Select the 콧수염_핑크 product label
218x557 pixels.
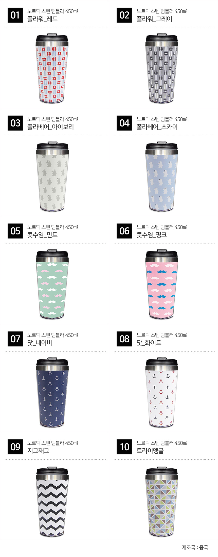[152, 235]
